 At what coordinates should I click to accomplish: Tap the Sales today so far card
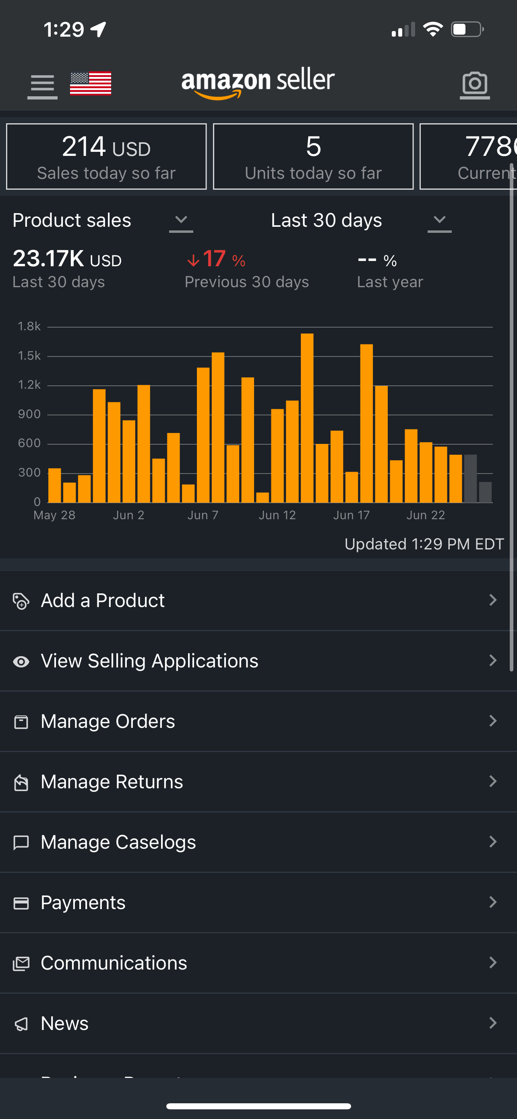106,157
